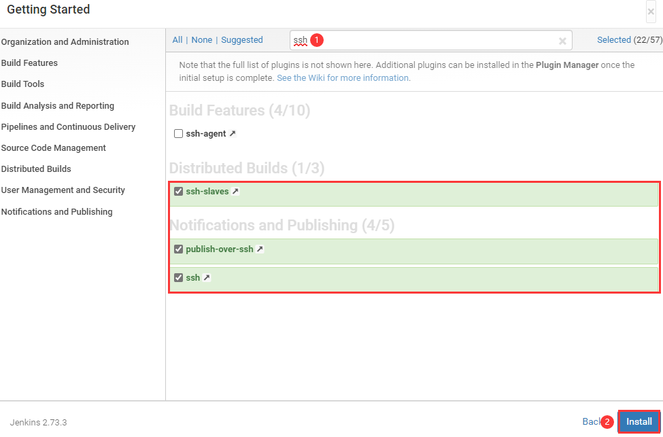
Task: Uncheck the publish-over-ssh plugin
Action: click(x=179, y=249)
